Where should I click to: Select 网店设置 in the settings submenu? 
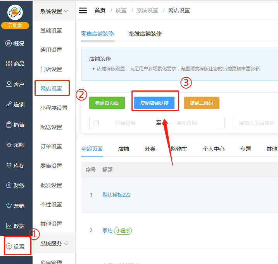pyautogui.click(x=51, y=89)
